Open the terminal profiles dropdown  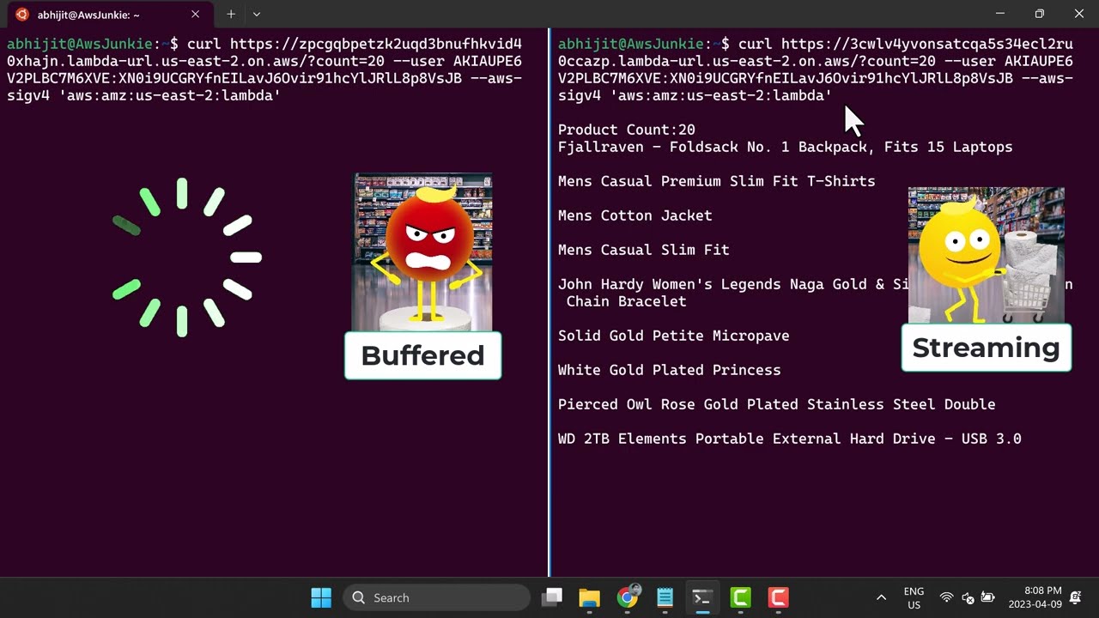(256, 15)
